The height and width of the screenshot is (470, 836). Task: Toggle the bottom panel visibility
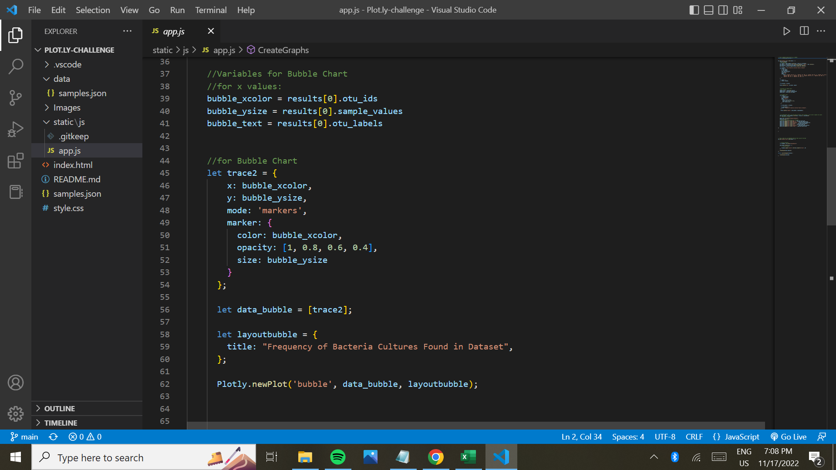[x=708, y=10]
